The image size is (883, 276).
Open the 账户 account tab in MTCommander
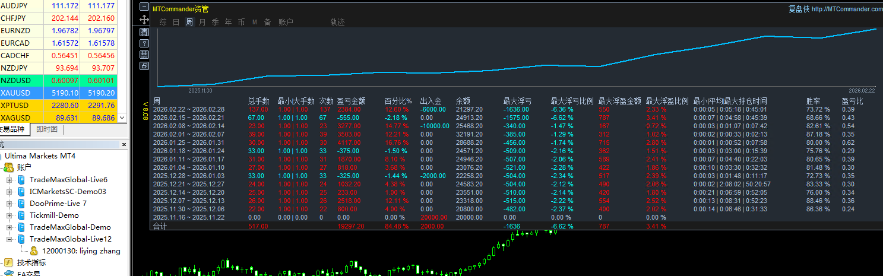286,22
